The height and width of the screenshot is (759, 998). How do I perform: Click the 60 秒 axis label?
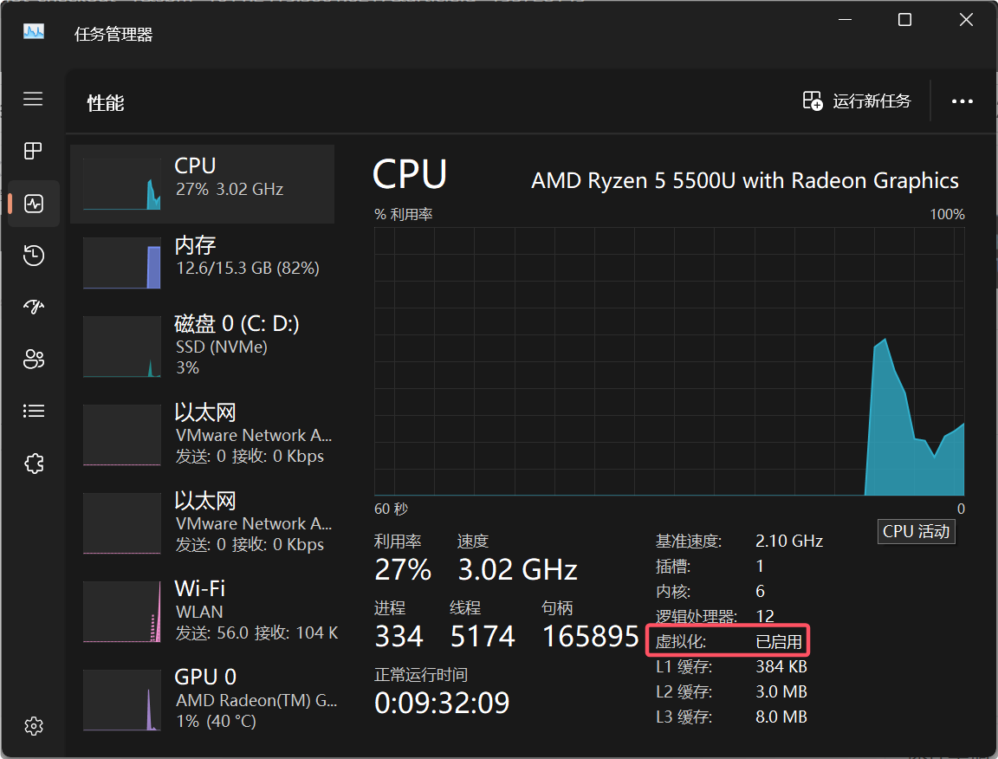click(392, 509)
